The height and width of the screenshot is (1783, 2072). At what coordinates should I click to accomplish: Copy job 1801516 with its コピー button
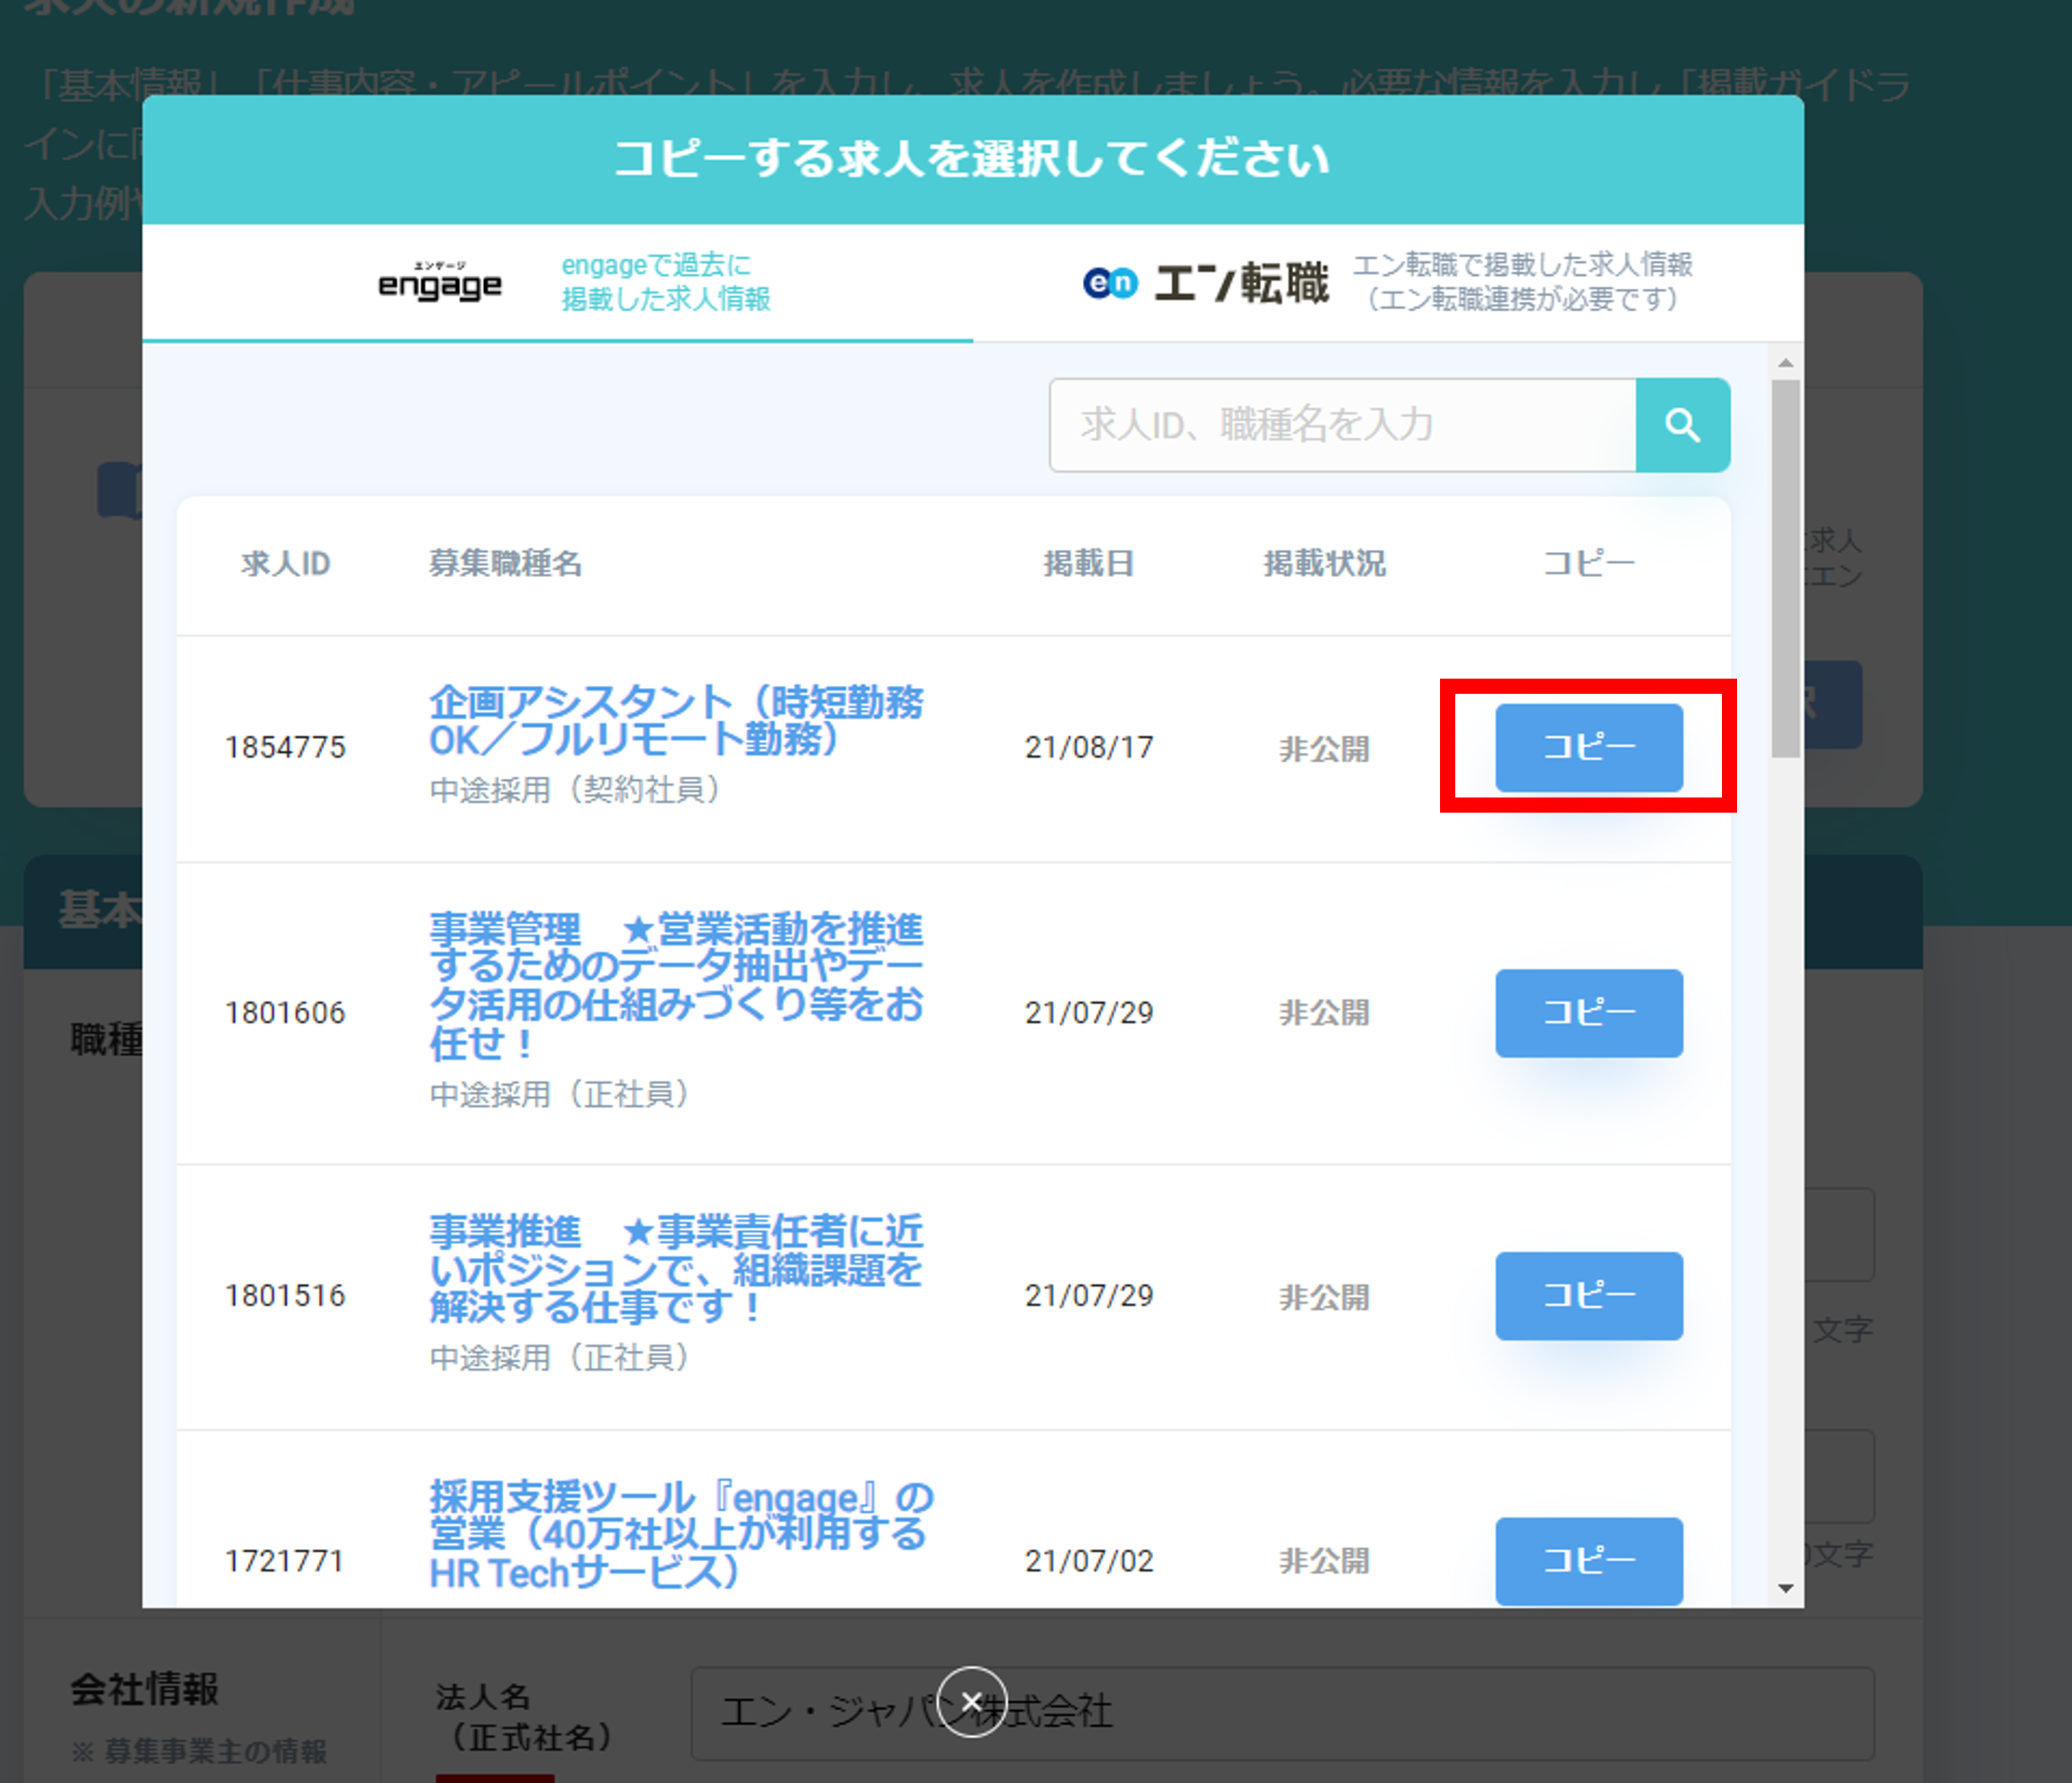[x=1589, y=1295]
